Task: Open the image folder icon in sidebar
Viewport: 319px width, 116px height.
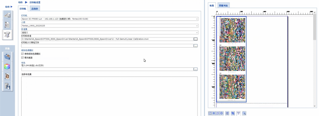Action: [x=7, y=57]
